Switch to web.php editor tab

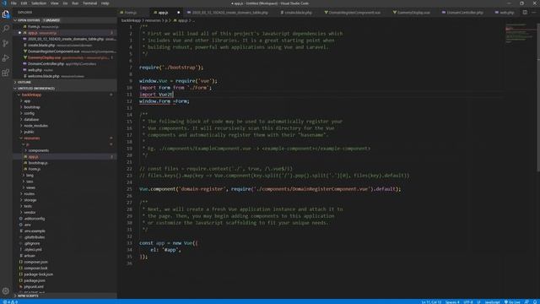coord(506,13)
